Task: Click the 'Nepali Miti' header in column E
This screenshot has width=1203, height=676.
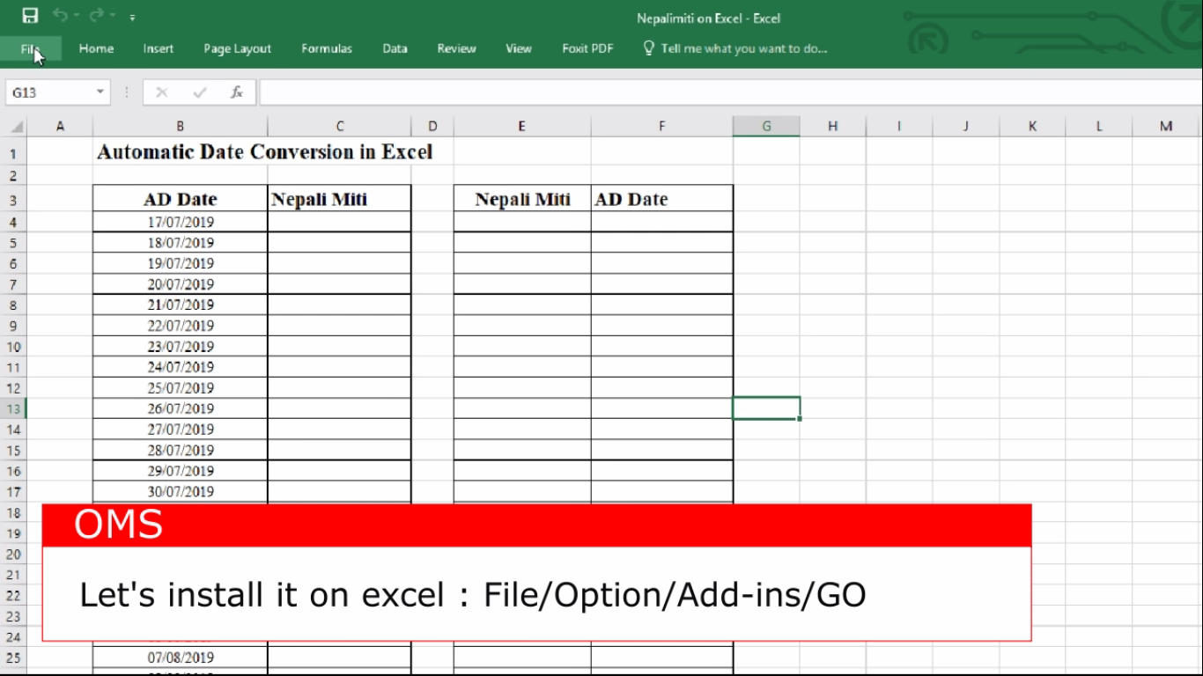Action: click(x=522, y=199)
